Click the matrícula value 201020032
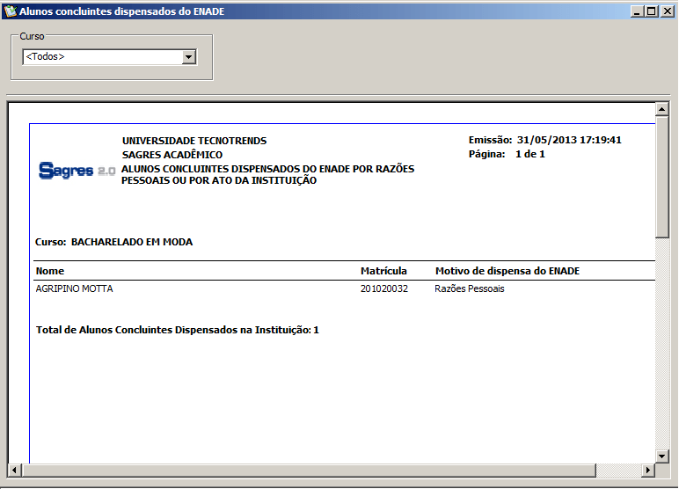Viewport: 679px width, 489px height. (384, 288)
